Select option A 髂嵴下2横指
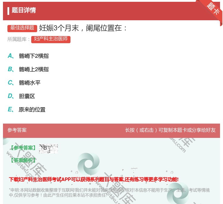223x204 pixels. point(28,56)
